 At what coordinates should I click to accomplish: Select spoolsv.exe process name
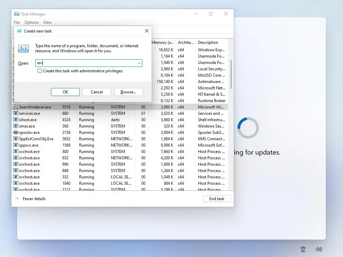coord(29,132)
